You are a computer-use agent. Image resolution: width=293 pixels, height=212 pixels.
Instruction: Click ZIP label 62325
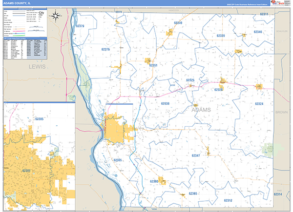point(190,80)
